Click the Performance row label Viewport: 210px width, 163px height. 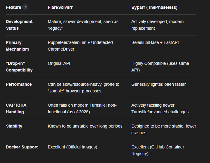[19, 84]
